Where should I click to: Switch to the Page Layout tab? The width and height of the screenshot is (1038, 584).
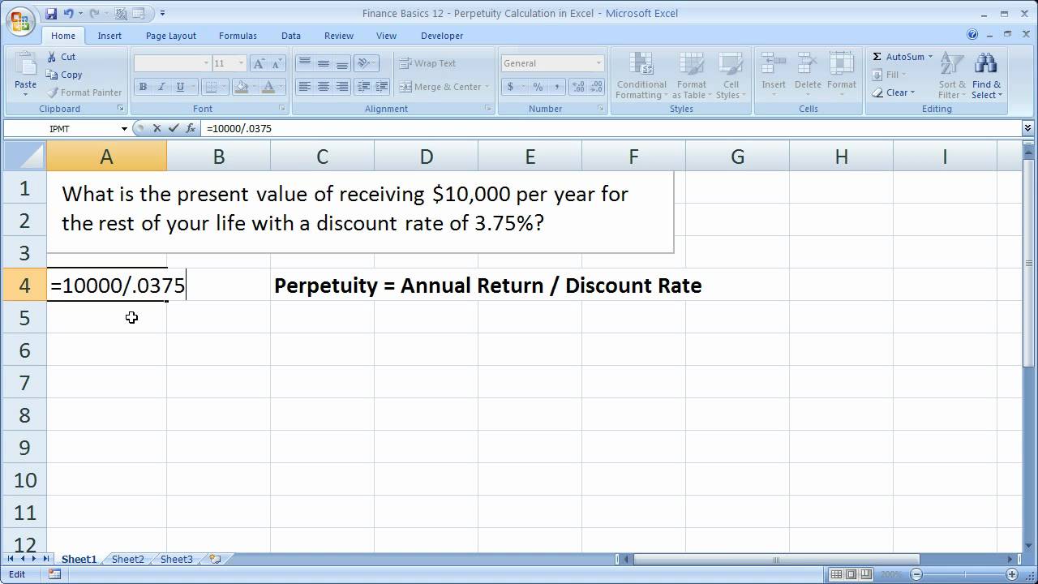tap(171, 36)
